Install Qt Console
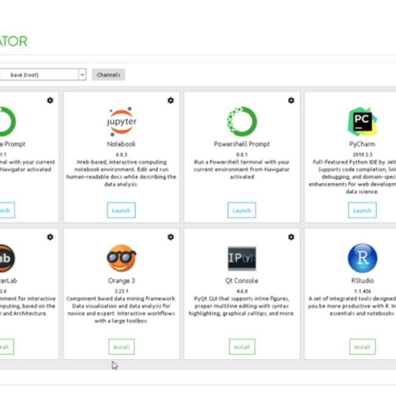Viewport: 396px width, 396px height. click(242, 347)
